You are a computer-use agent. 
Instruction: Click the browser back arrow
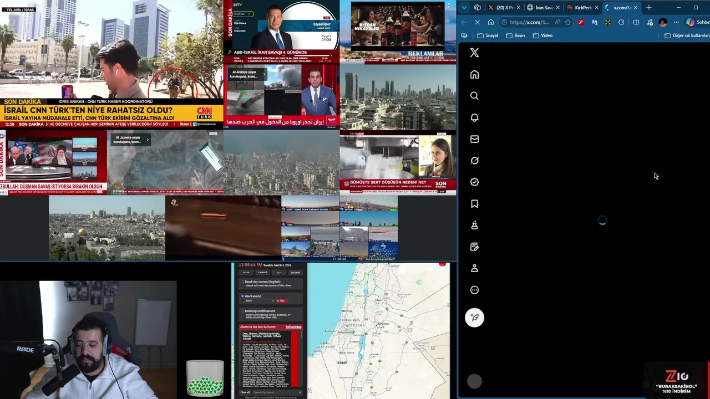click(464, 22)
